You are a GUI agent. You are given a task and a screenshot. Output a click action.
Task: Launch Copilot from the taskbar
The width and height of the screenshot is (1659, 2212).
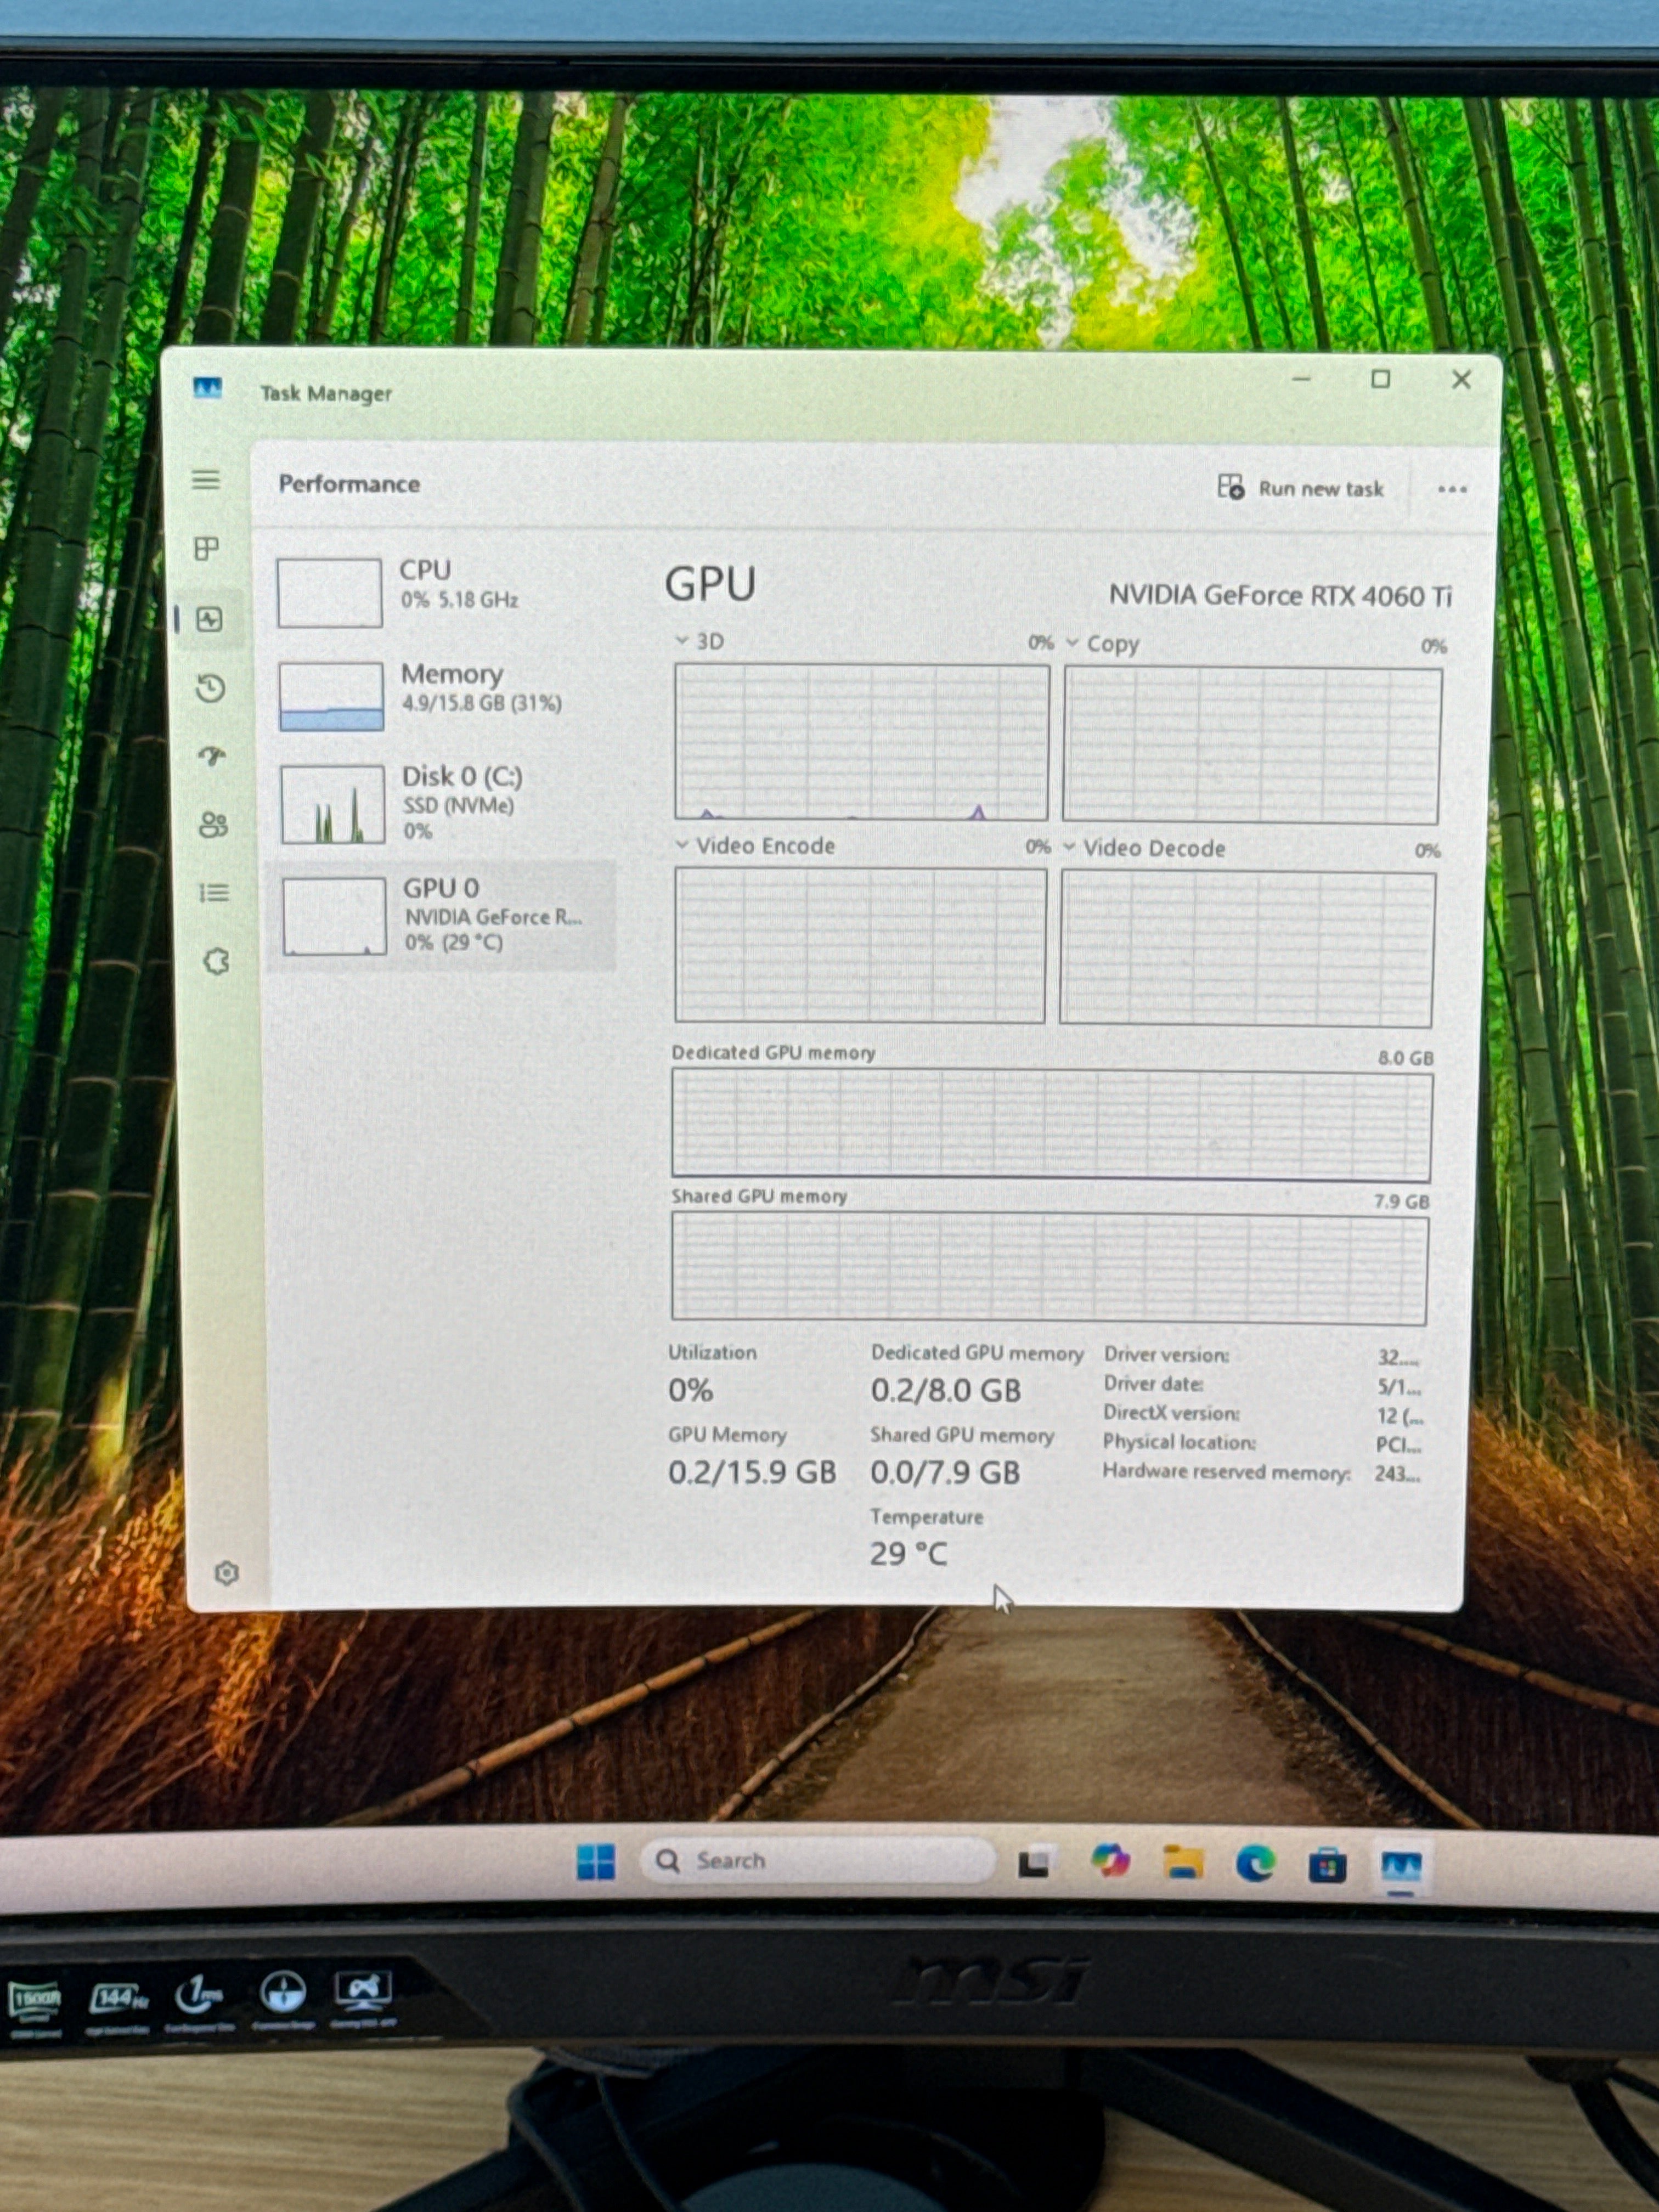pyautogui.click(x=1110, y=1862)
